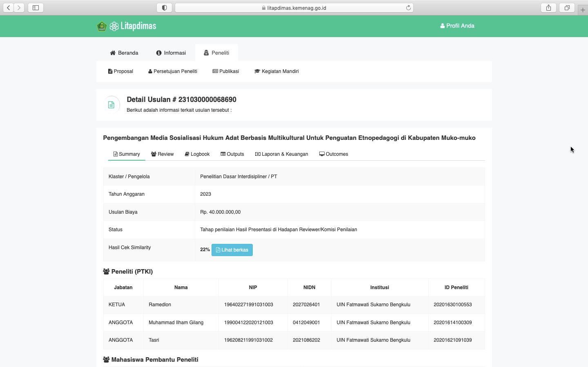View the Outputs tab
588x367 pixels.
(x=232, y=154)
